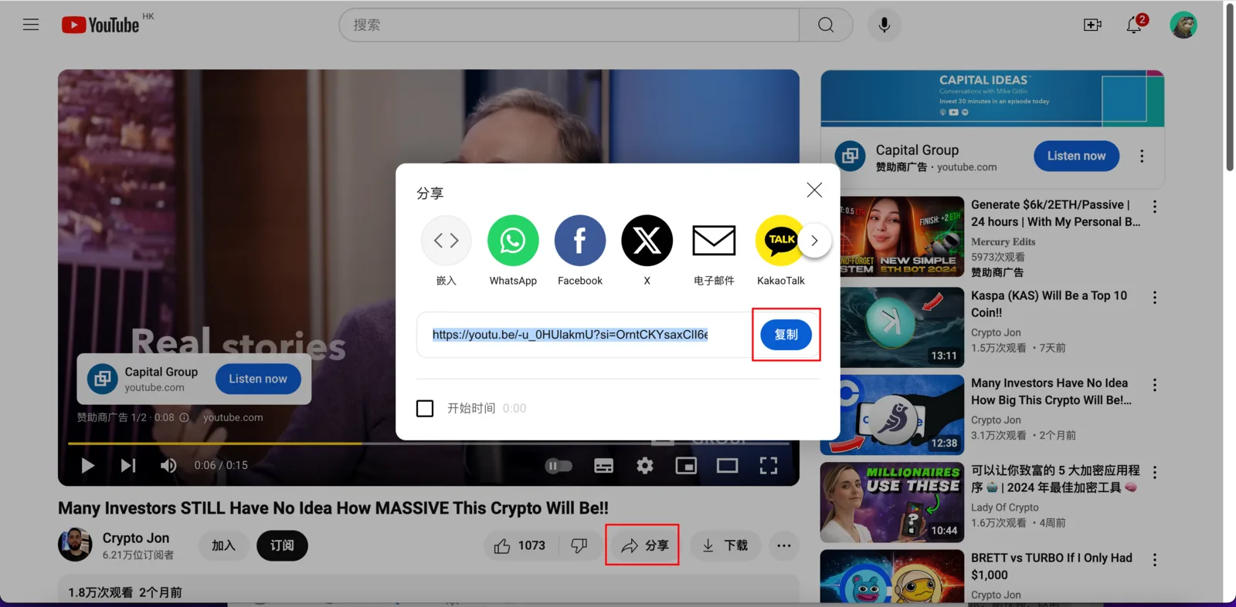Image resolution: width=1236 pixels, height=607 pixels.
Task: Open player settings gear
Action: 645,465
